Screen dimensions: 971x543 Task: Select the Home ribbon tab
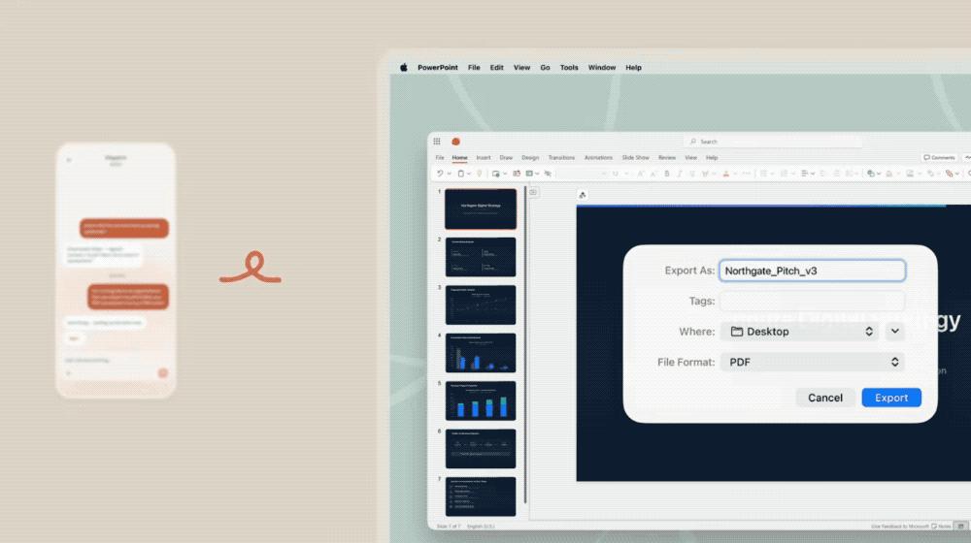coord(459,158)
